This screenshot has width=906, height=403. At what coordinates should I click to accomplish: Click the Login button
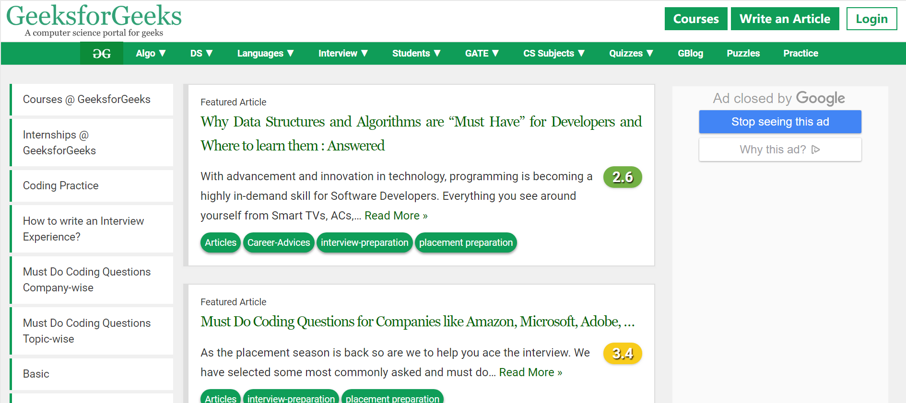tap(871, 19)
